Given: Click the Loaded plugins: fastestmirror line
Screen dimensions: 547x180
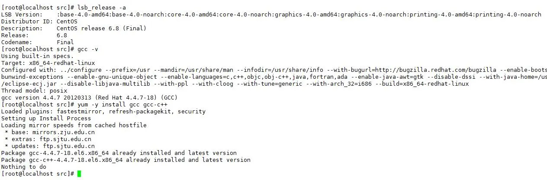Looking at the screenshot, I should click(103, 112).
